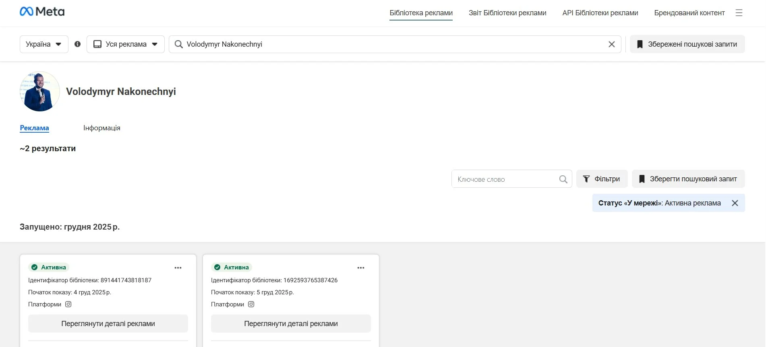Open the Фільтри button

click(602, 179)
